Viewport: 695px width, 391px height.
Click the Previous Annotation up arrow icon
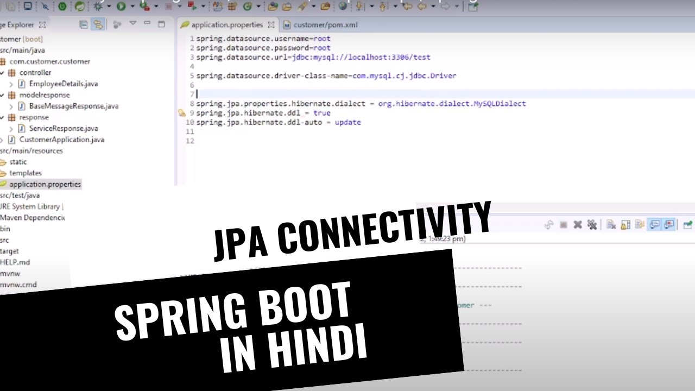383,7
